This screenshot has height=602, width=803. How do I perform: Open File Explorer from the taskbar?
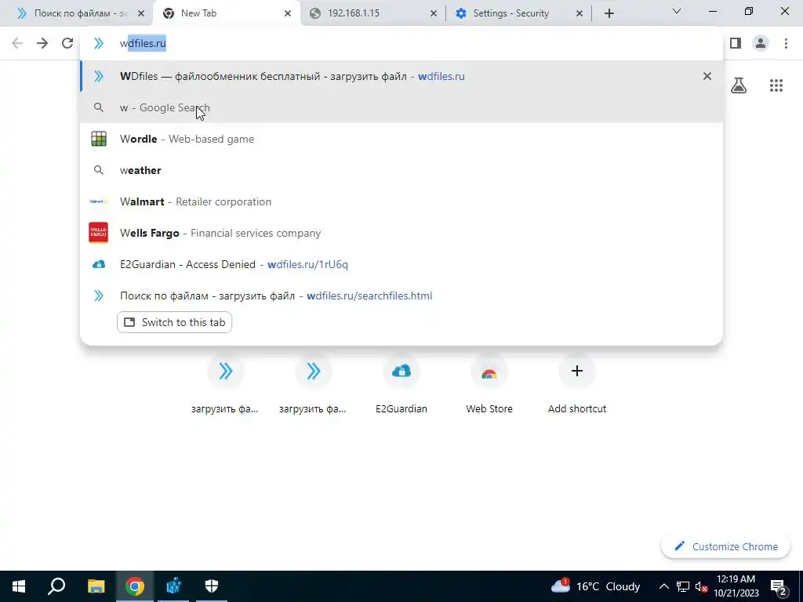(96, 586)
